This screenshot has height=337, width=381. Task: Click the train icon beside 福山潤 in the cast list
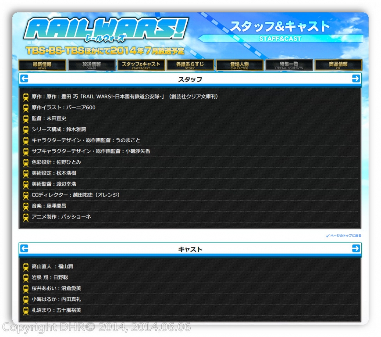tap(25, 266)
